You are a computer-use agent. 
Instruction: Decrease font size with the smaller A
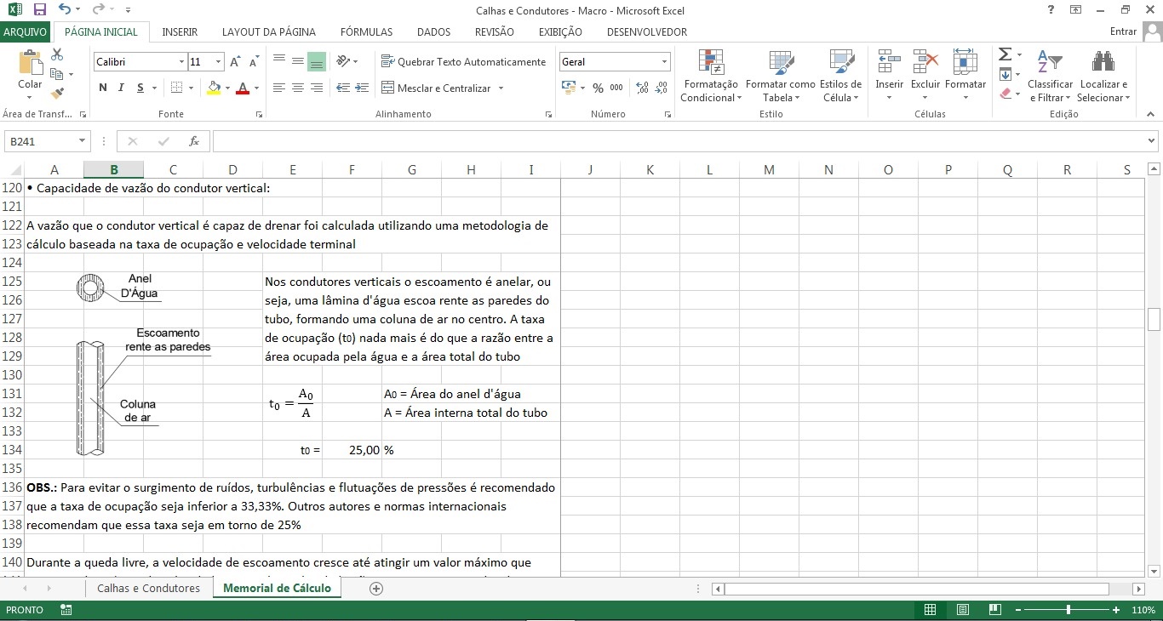(x=254, y=62)
